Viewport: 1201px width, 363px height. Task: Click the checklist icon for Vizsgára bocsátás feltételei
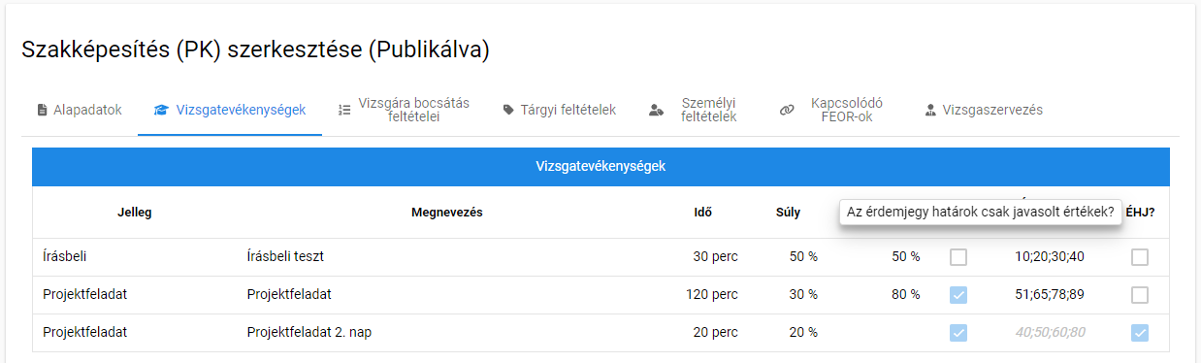click(344, 110)
